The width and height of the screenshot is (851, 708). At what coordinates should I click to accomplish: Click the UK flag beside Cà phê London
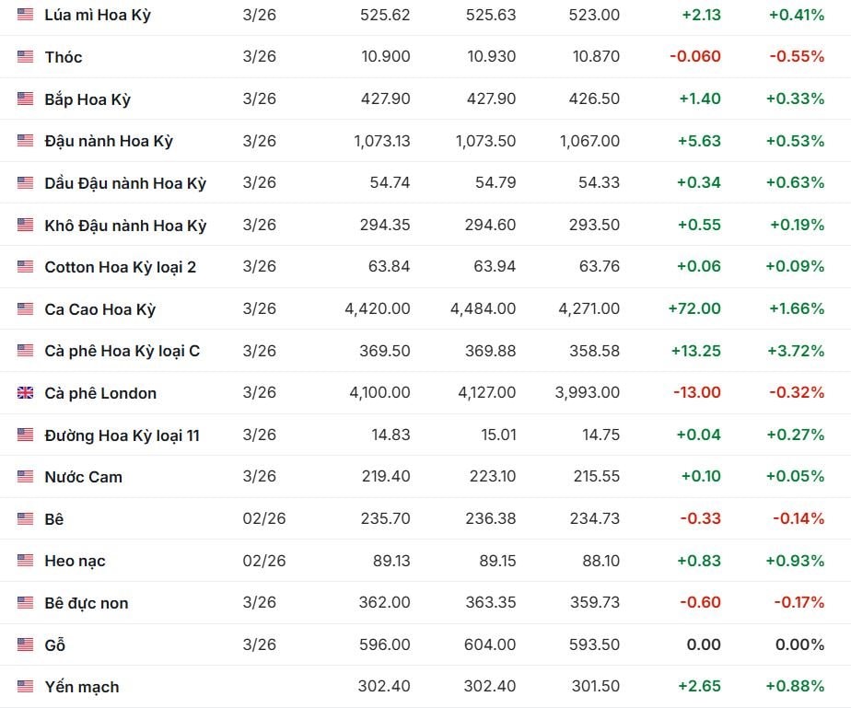pos(25,393)
